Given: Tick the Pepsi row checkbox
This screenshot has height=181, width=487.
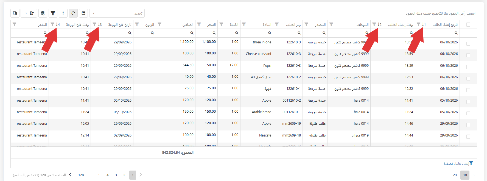Looking at the screenshot, I should click(x=468, y=67).
